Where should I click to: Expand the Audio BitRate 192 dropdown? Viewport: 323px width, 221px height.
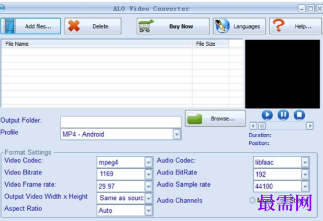(305, 174)
